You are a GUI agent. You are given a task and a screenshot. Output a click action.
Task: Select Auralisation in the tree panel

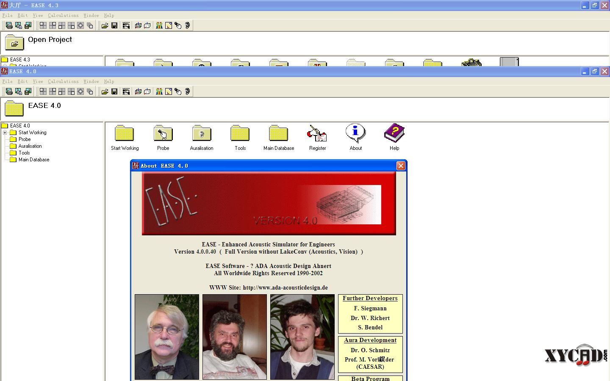point(30,146)
